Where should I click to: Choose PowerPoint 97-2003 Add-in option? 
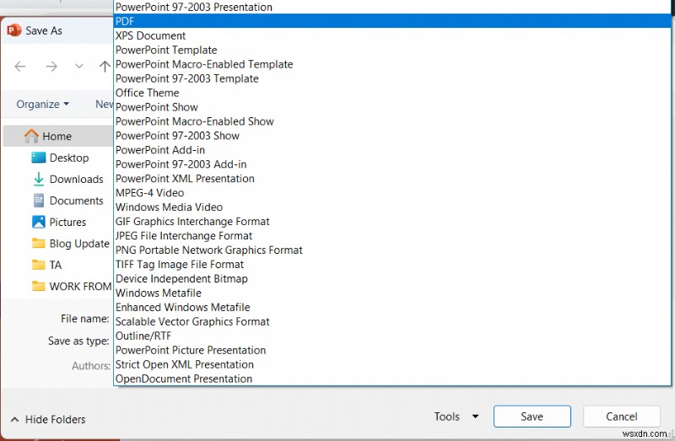click(x=392, y=164)
